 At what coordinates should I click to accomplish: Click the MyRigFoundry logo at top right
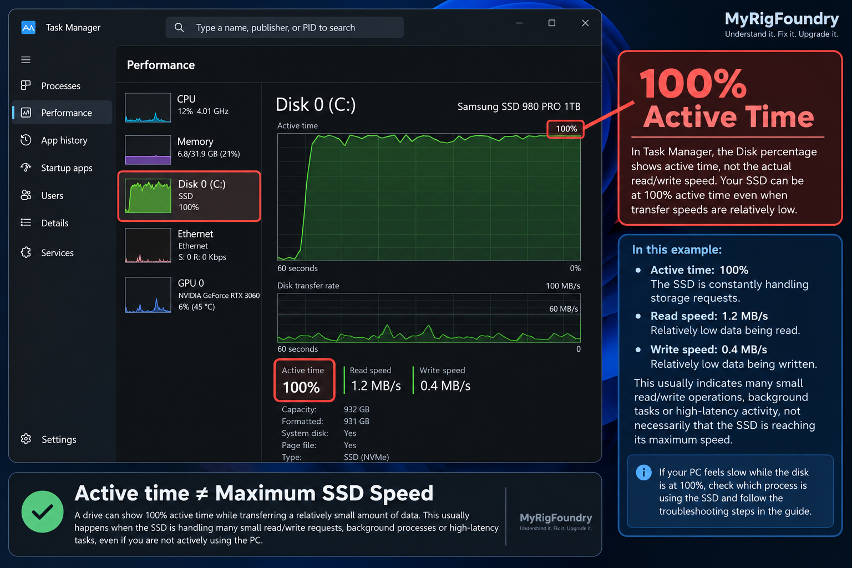point(782,25)
